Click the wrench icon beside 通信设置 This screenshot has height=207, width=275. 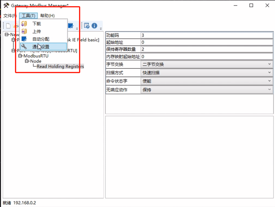click(24, 46)
